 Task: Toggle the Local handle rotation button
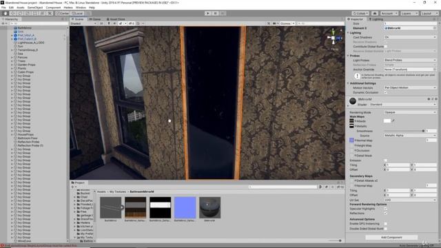pos(77,13)
